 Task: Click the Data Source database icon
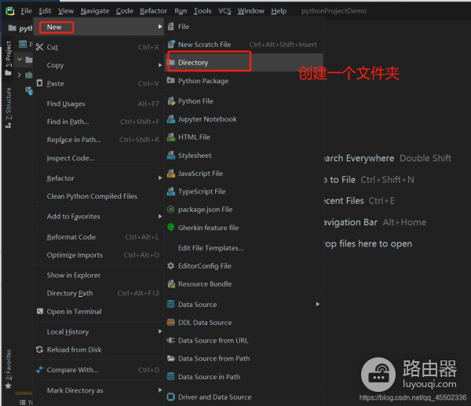(x=170, y=304)
